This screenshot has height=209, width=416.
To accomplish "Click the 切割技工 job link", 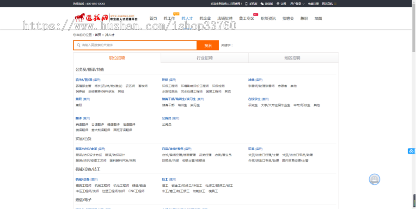I will point(199,191).
